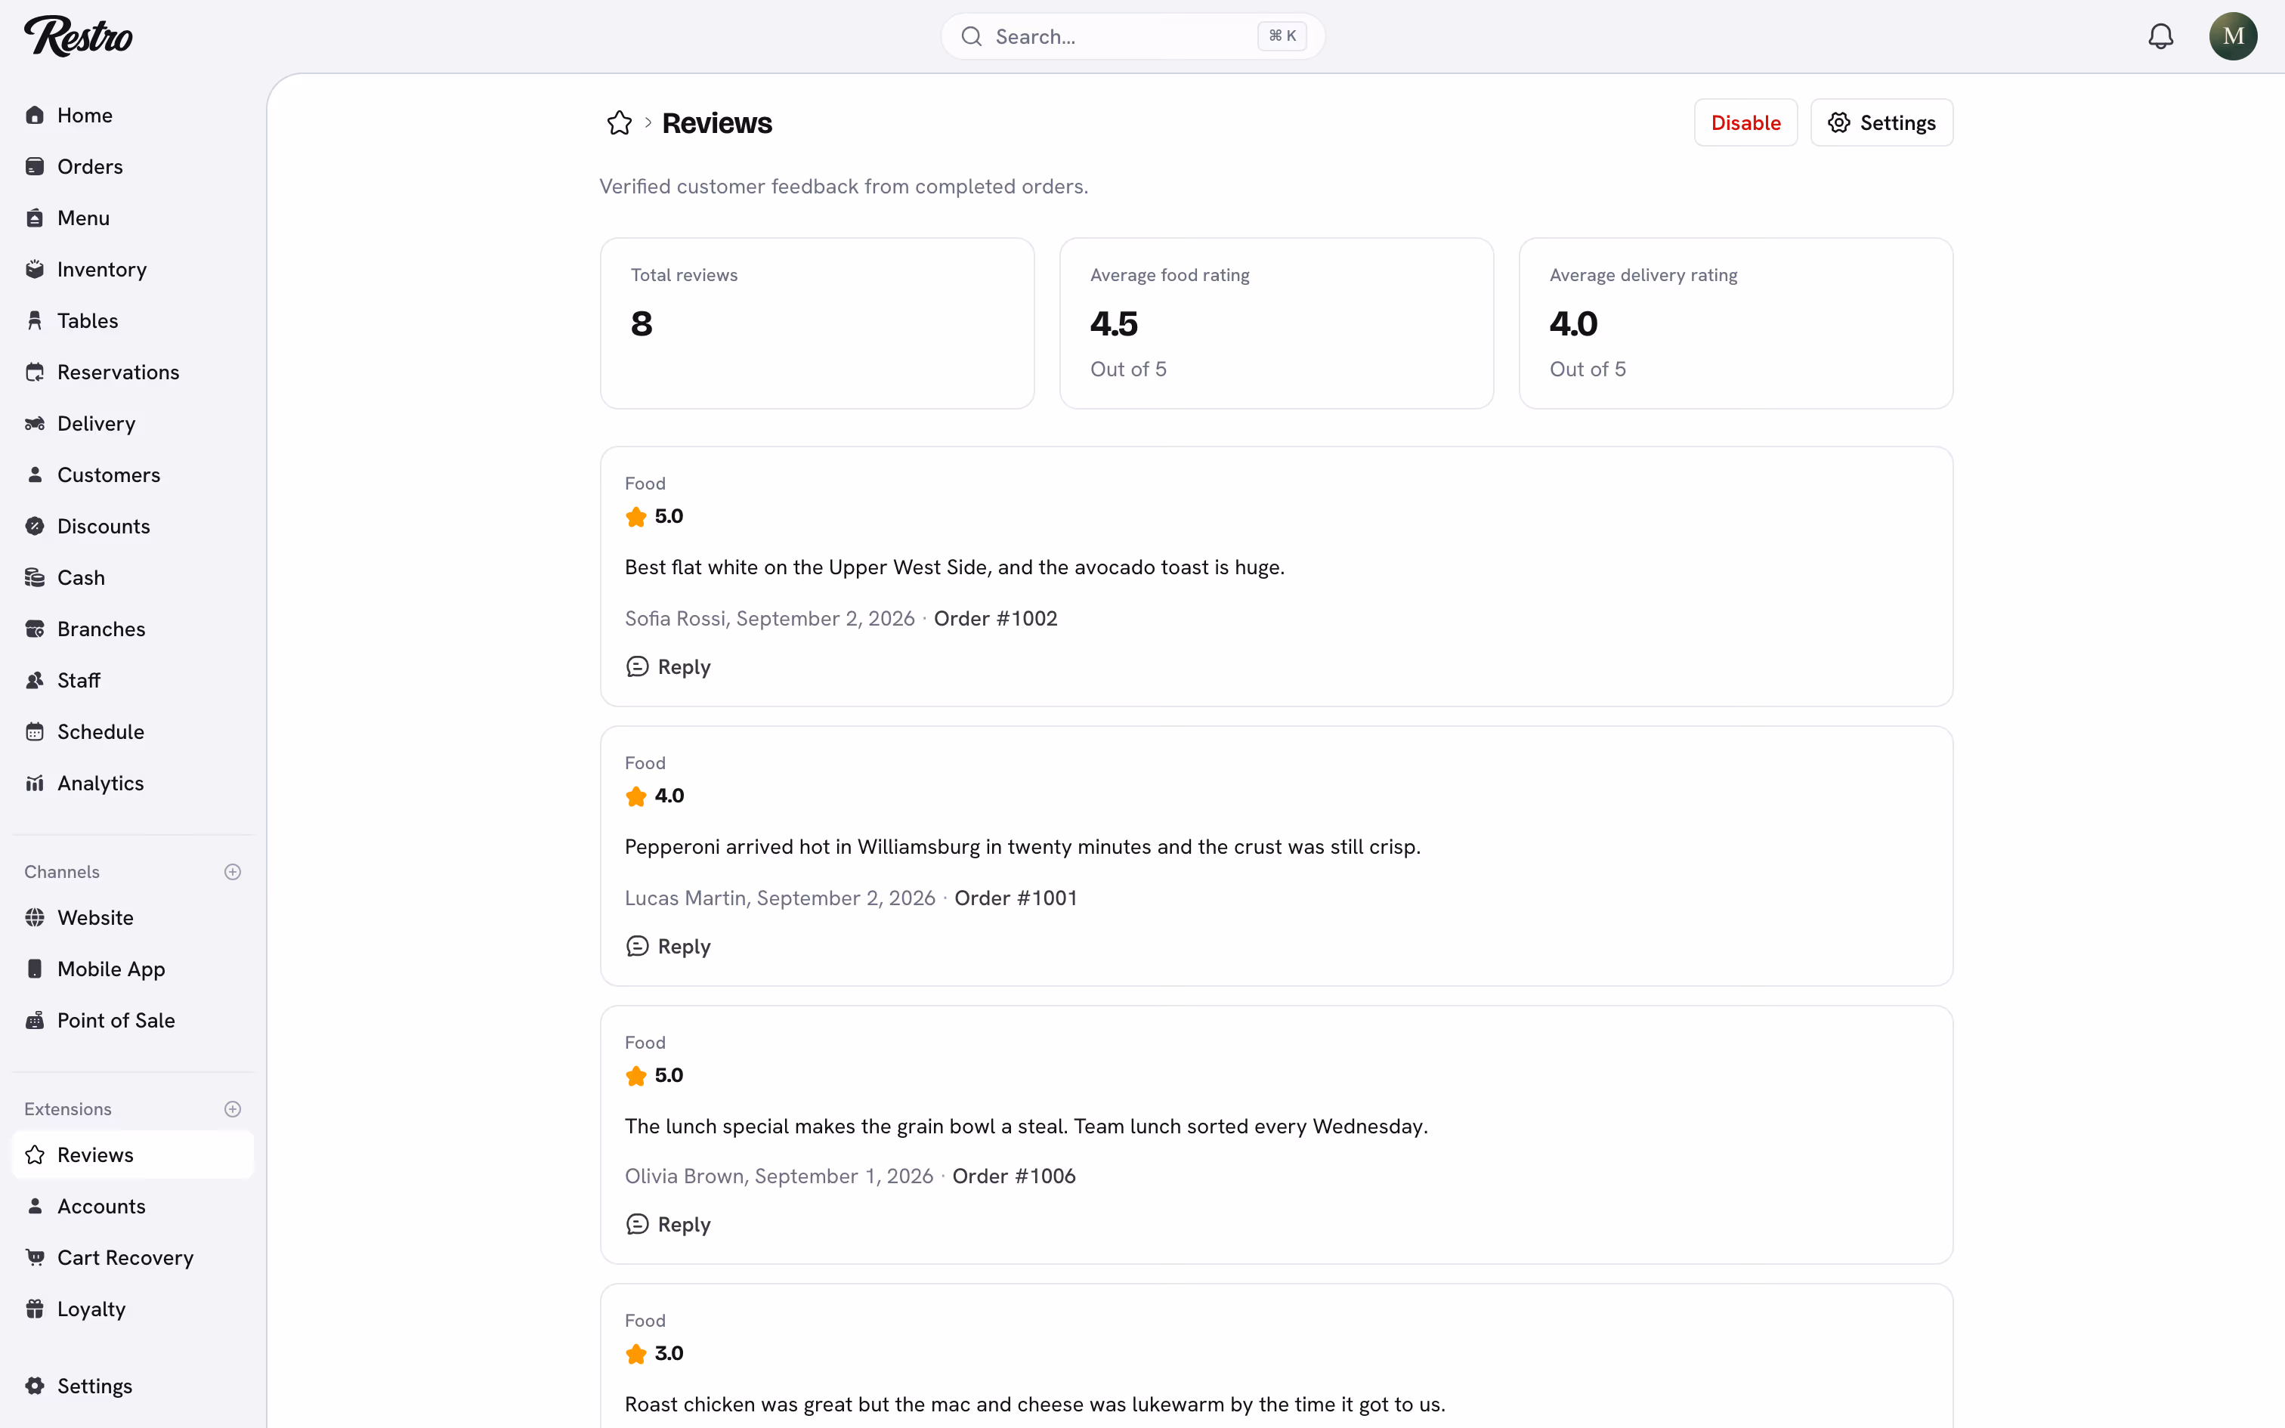
Task: Click the sidebar Settings gear icon
Action: point(35,1386)
